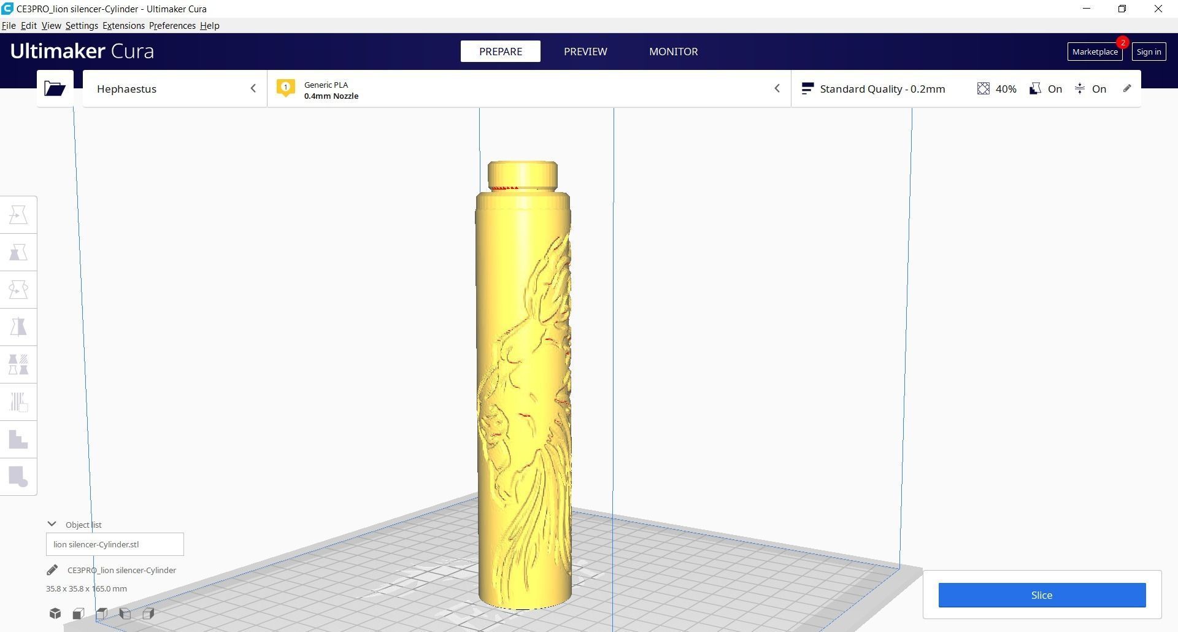
Task: Click the CE3PRO_lion silencer-Cylinder job name
Action: (x=121, y=570)
